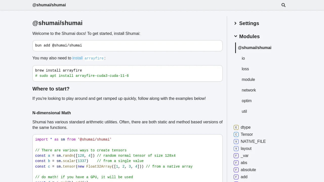This screenshot has height=182, width=324.
Task: Click the 'There are various ways' comment line
Action: click(x=81, y=150)
